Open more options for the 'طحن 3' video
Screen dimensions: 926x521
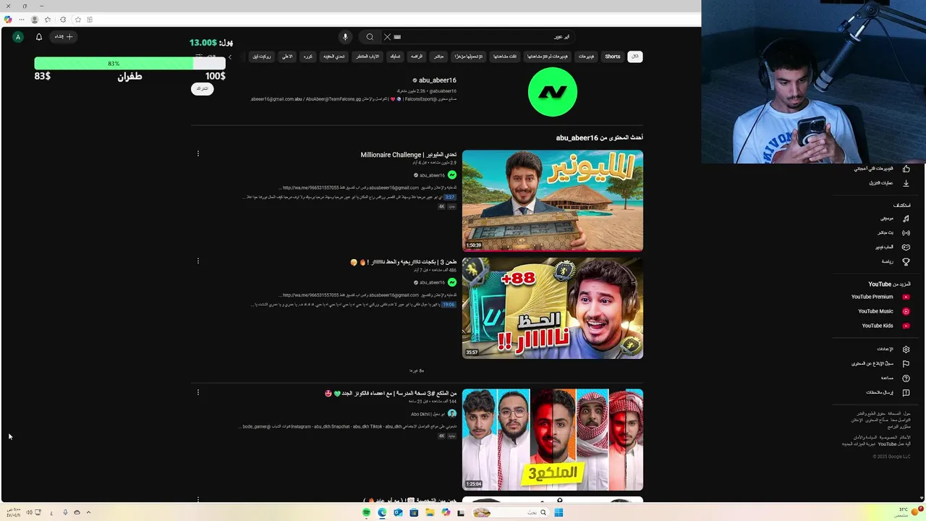[x=198, y=261]
